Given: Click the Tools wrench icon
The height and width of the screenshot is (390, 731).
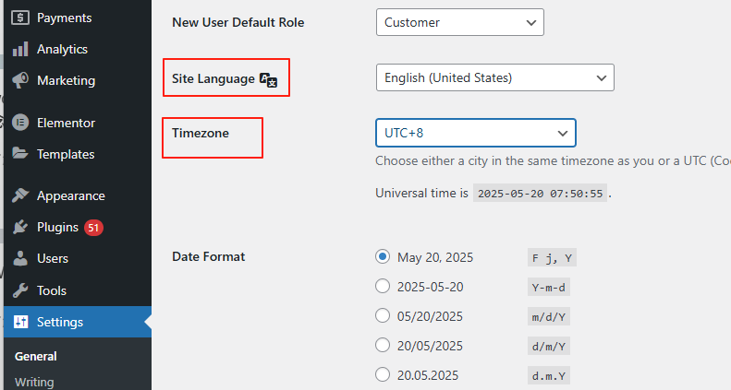Looking at the screenshot, I should pyautogui.click(x=20, y=290).
